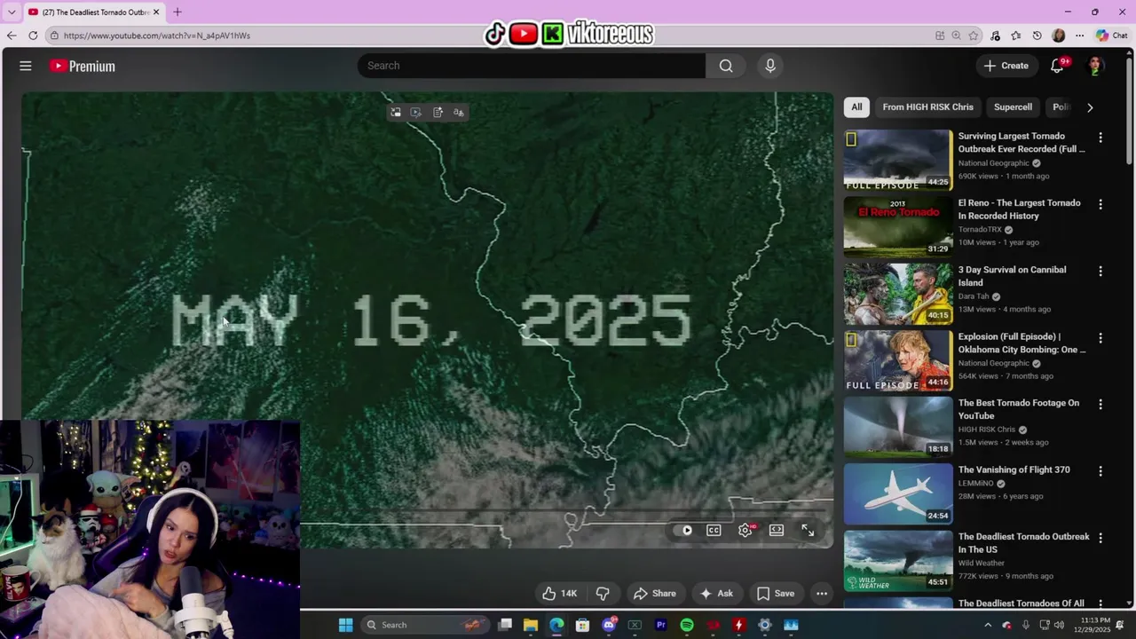Open options for Best Tornado Footage video

pos(1100,404)
